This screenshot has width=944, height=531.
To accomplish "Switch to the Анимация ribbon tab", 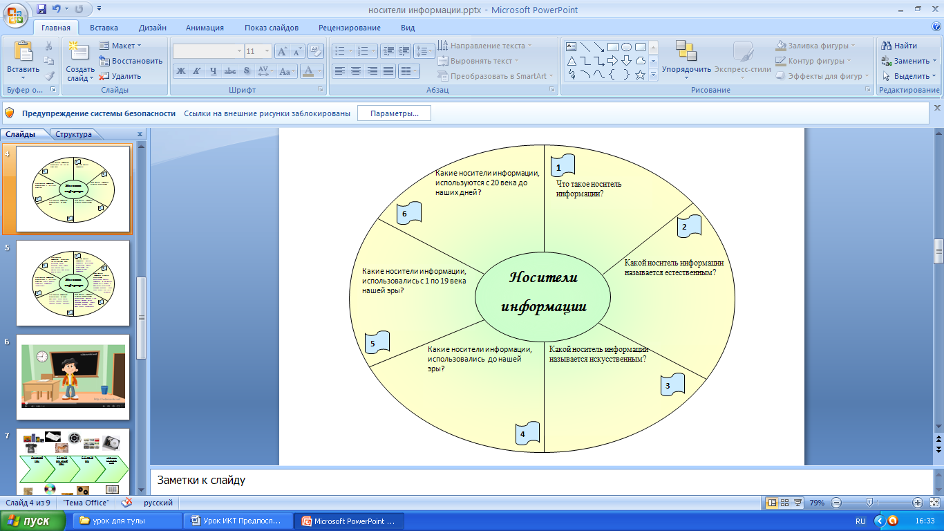I will pyautogui.click(x=205, y=28).
